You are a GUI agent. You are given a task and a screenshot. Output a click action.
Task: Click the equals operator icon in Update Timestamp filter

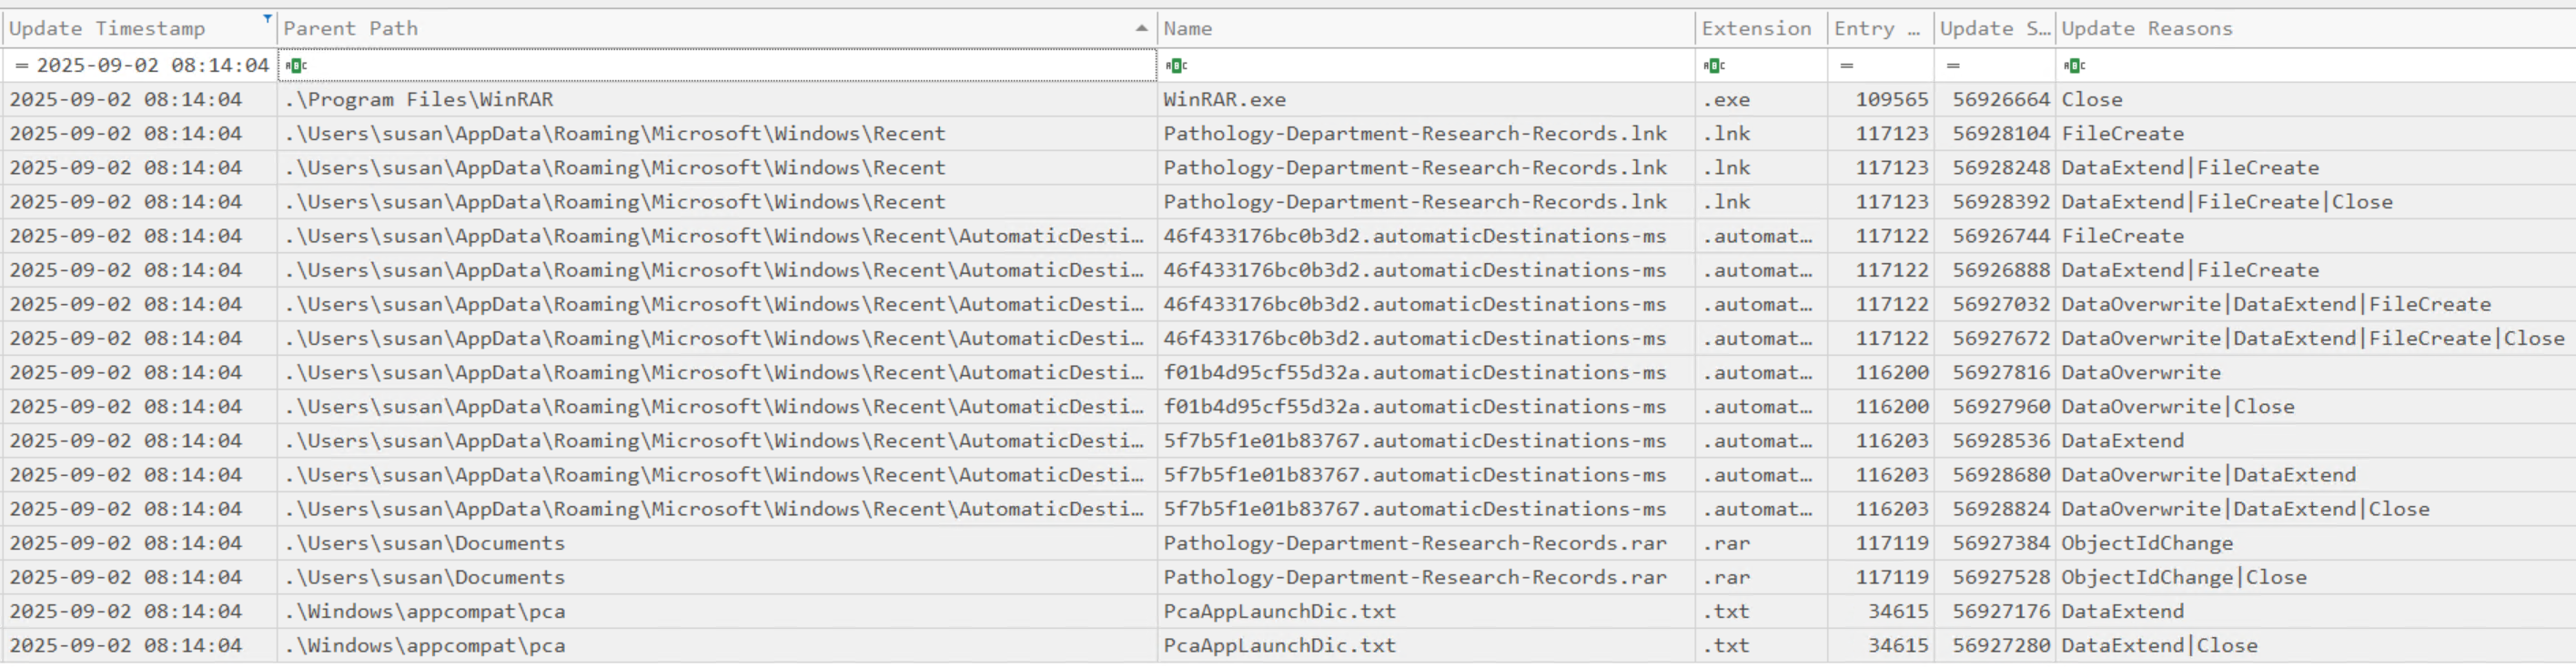click(21, 66)
